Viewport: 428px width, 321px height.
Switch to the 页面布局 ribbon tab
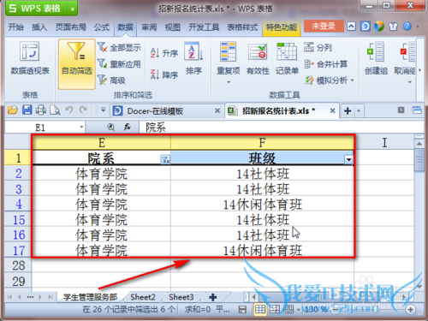point(71,27)
